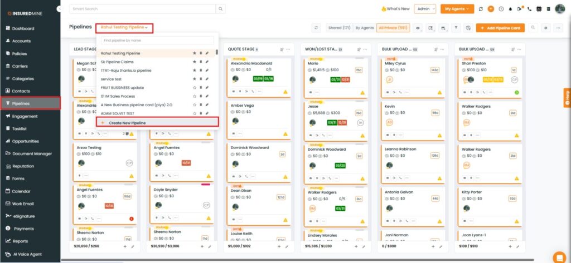Delete the 01 IM Sales Process pipeline
Image resolution: width=571 pixels, height=263 pixels.
point(201,96)
